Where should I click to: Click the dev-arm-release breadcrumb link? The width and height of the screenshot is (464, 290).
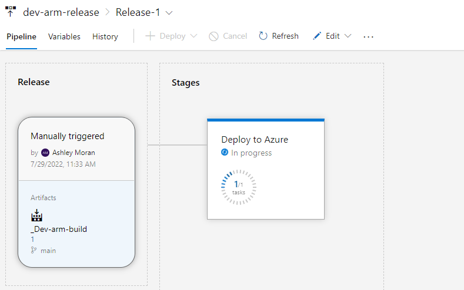[60, 12]
